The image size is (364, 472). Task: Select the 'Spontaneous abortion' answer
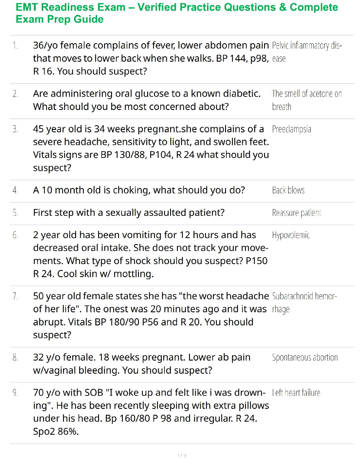click(x=305, y=357)
